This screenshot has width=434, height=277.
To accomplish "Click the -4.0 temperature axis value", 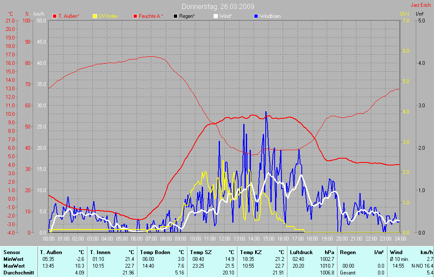I will click(10, 233).
